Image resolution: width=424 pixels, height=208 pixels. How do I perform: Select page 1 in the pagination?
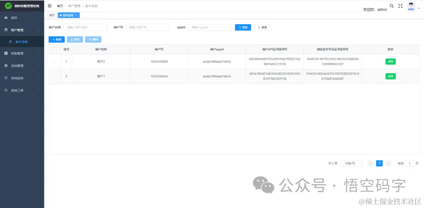pyautogui.click(x=379, y=163)
